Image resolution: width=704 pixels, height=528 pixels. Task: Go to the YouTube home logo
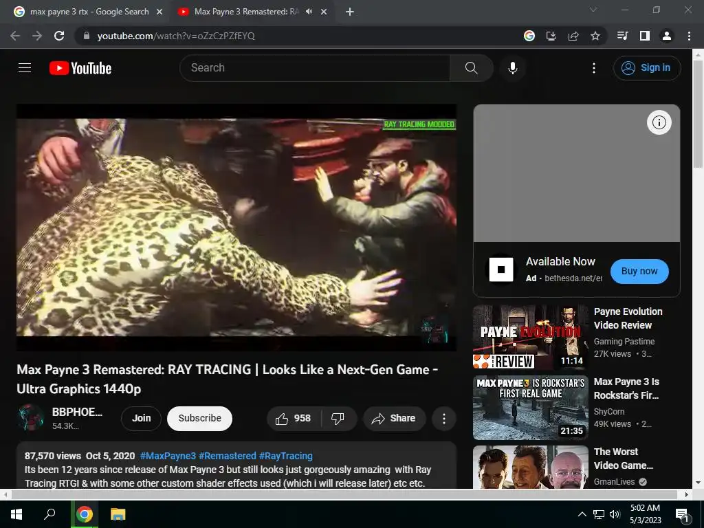click(80, 68)
